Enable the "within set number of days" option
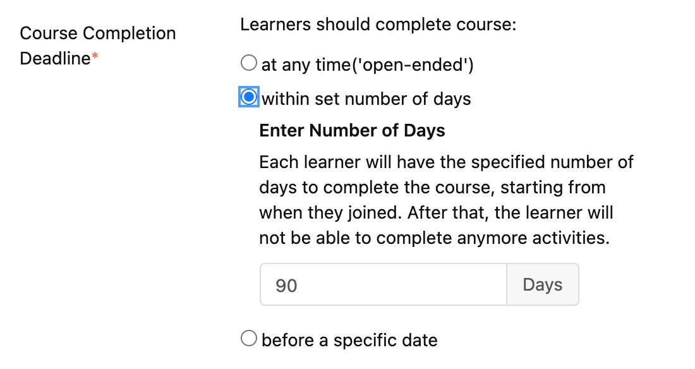 point(248,97)
